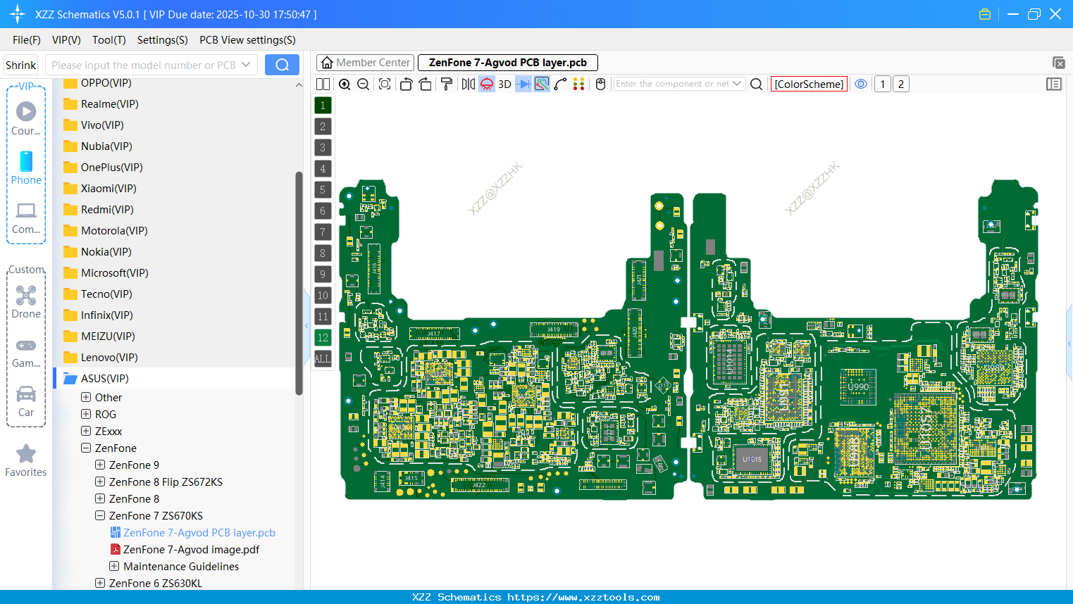Image resolution: width=1073 pixels, height=604 pixels.
Task: Open the VIP(V) menu
Action: point(66,40)
